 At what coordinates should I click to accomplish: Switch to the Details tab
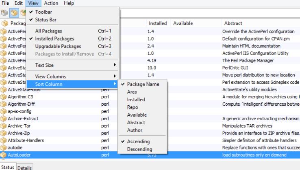pos(24,168)
